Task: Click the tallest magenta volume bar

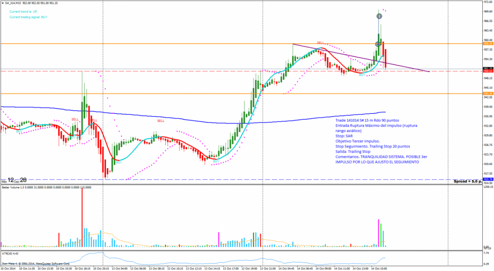Action: point(379,233)
